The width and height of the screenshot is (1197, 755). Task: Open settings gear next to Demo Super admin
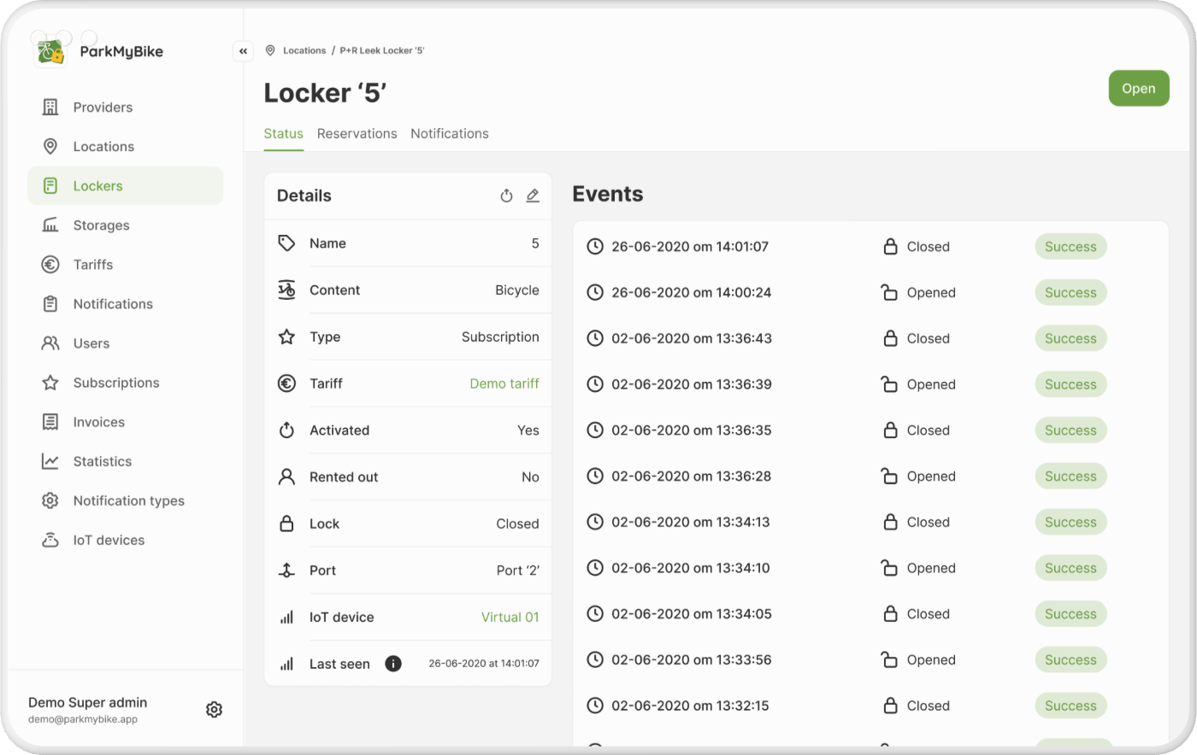click(214, 710)
